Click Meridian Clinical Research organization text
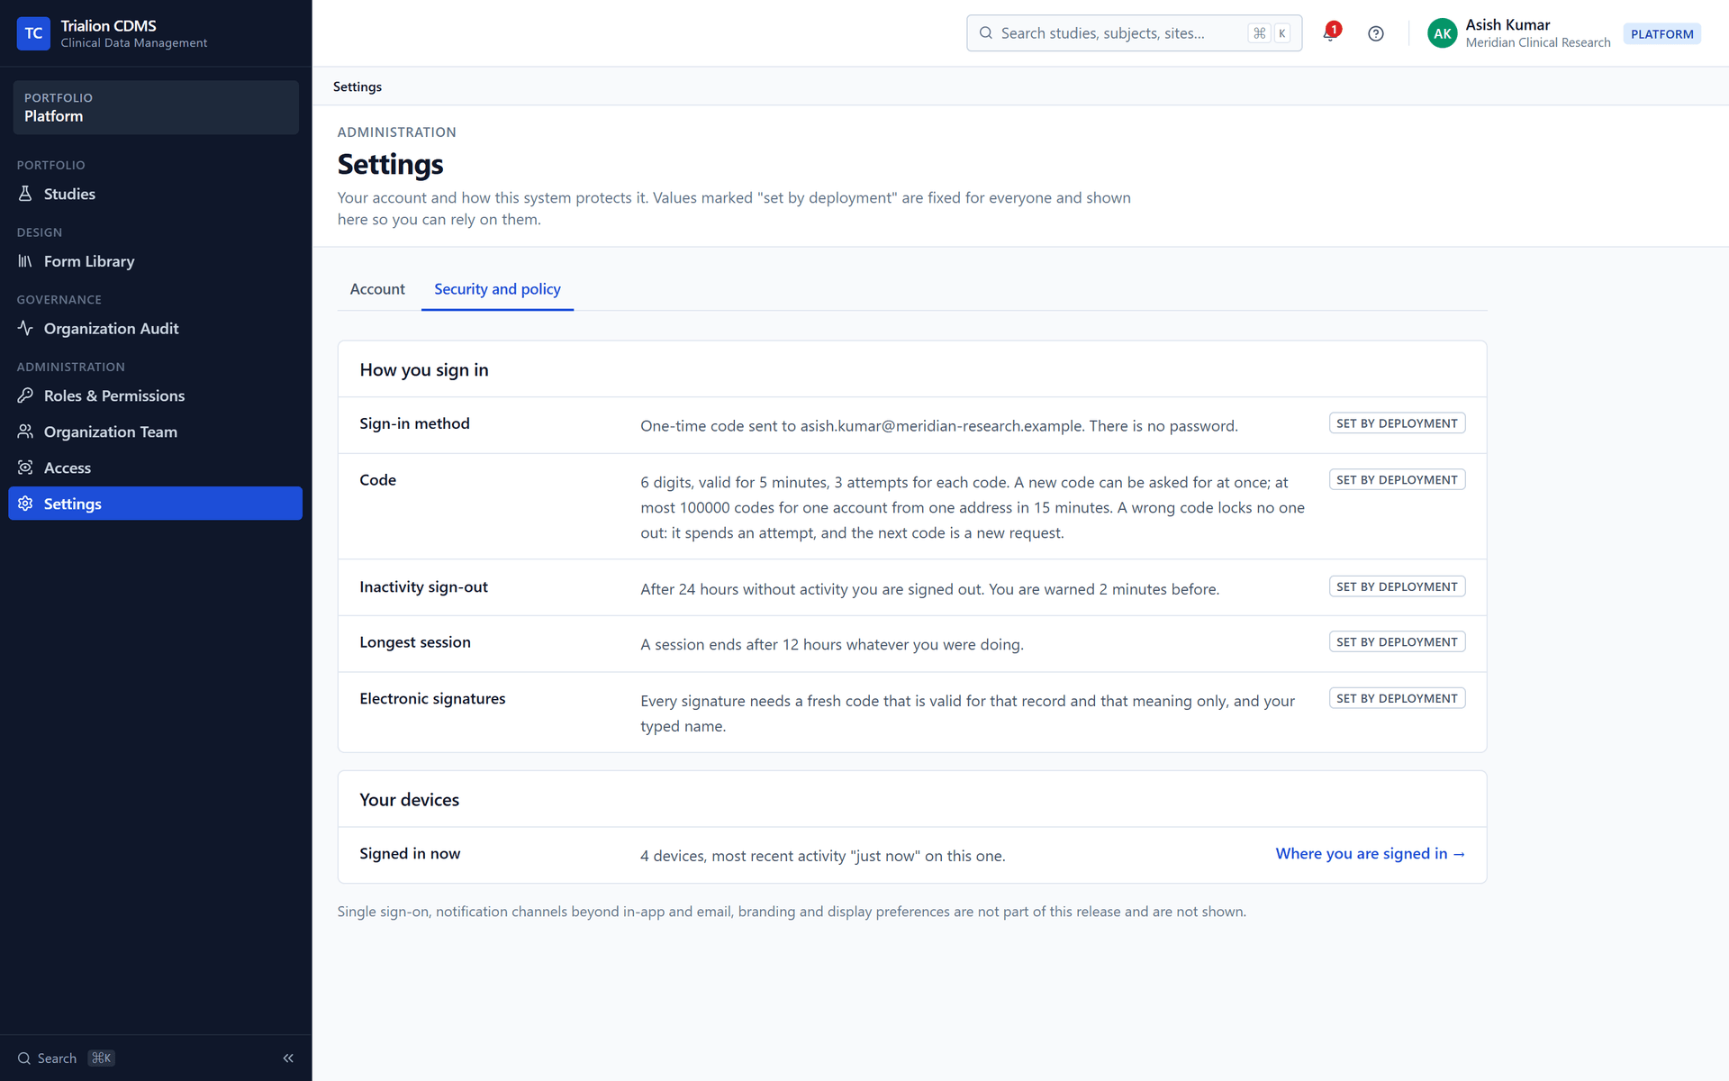The image size is (1729, 1081). (x=1537, y=42)
